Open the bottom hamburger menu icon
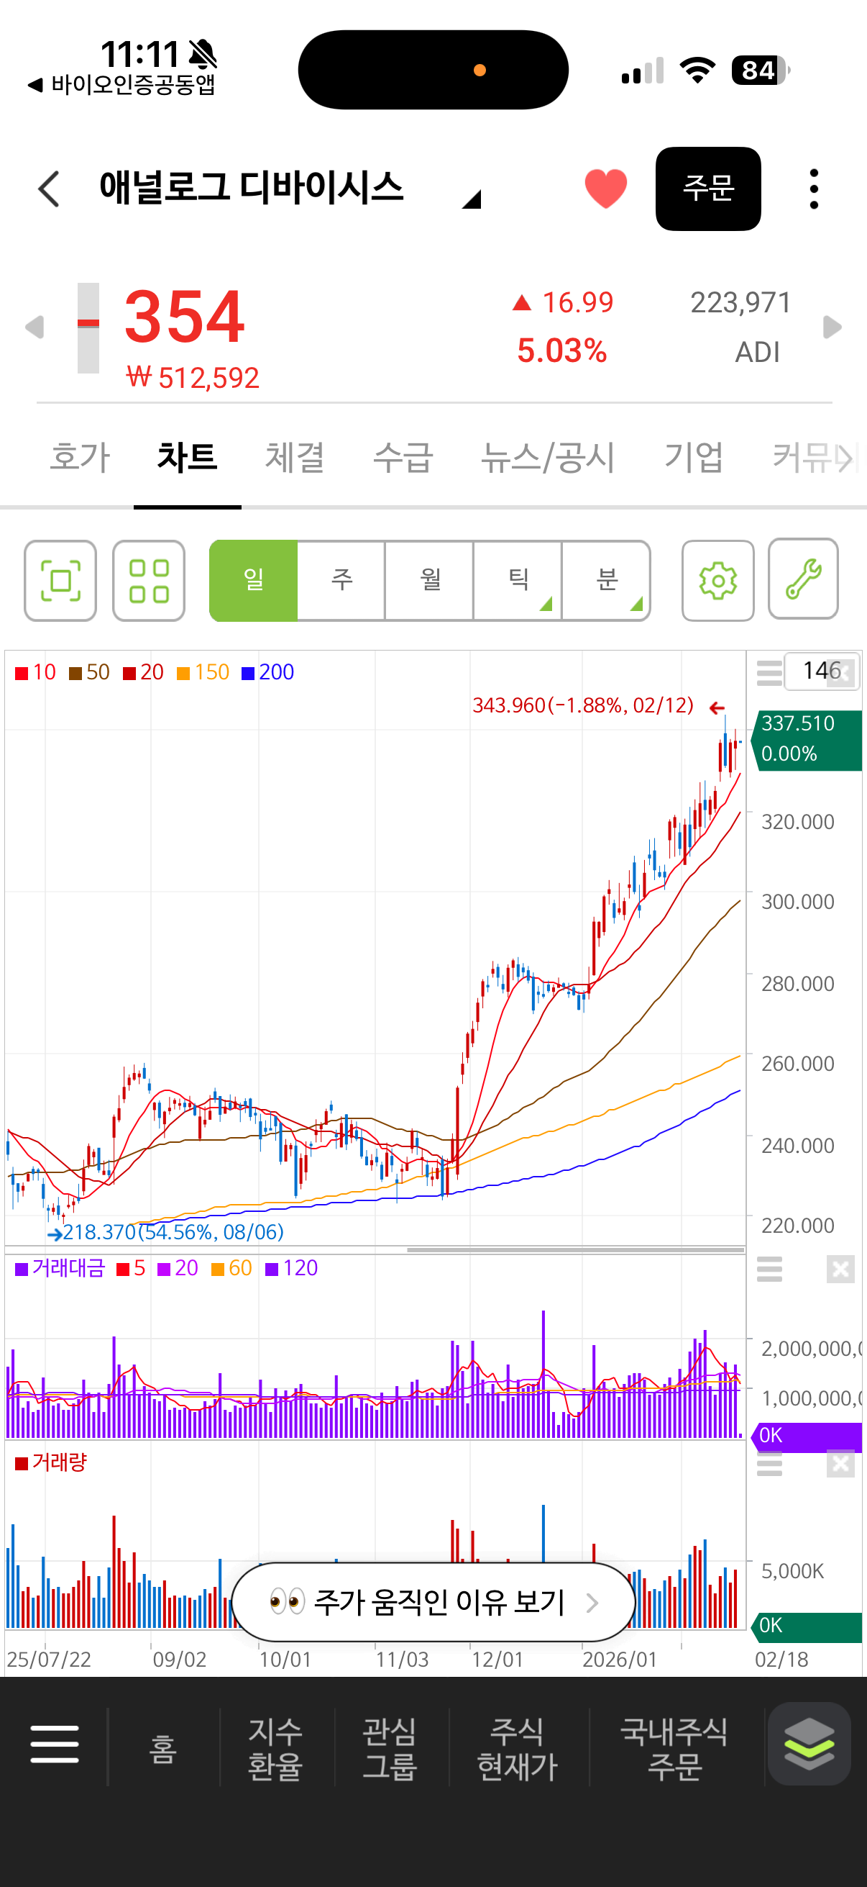 pos(54,1745)
